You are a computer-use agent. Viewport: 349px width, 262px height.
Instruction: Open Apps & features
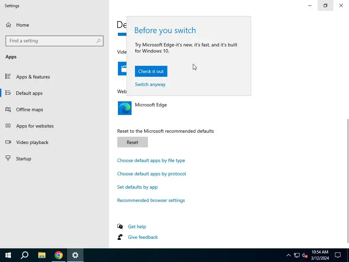[x=33, y=77]
